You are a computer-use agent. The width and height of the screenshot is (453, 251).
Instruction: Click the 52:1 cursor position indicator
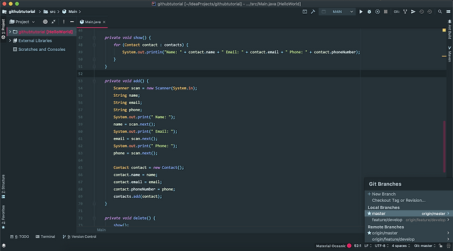coord(357,246)
